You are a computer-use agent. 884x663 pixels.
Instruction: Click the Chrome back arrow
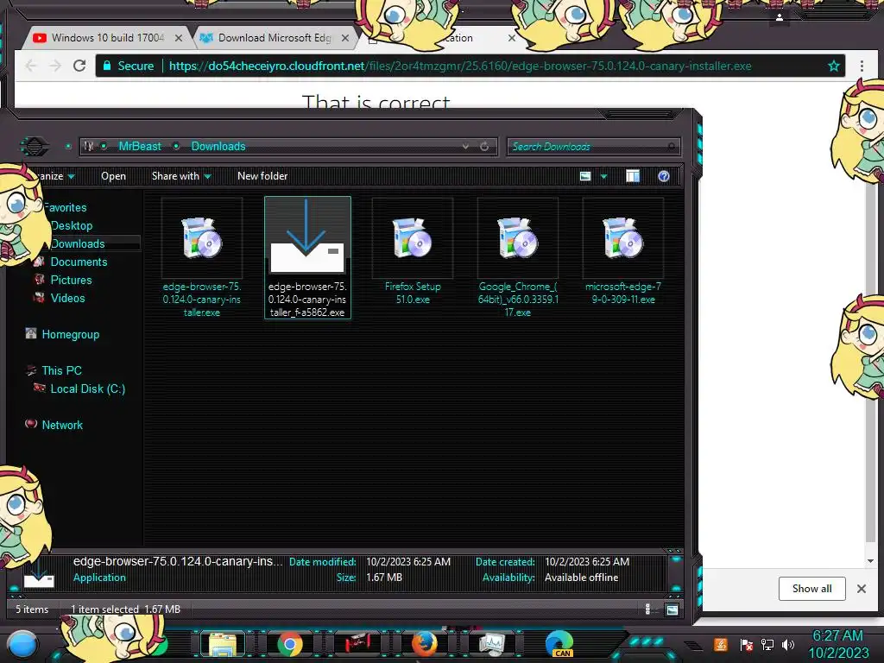[x=31, y=66]
